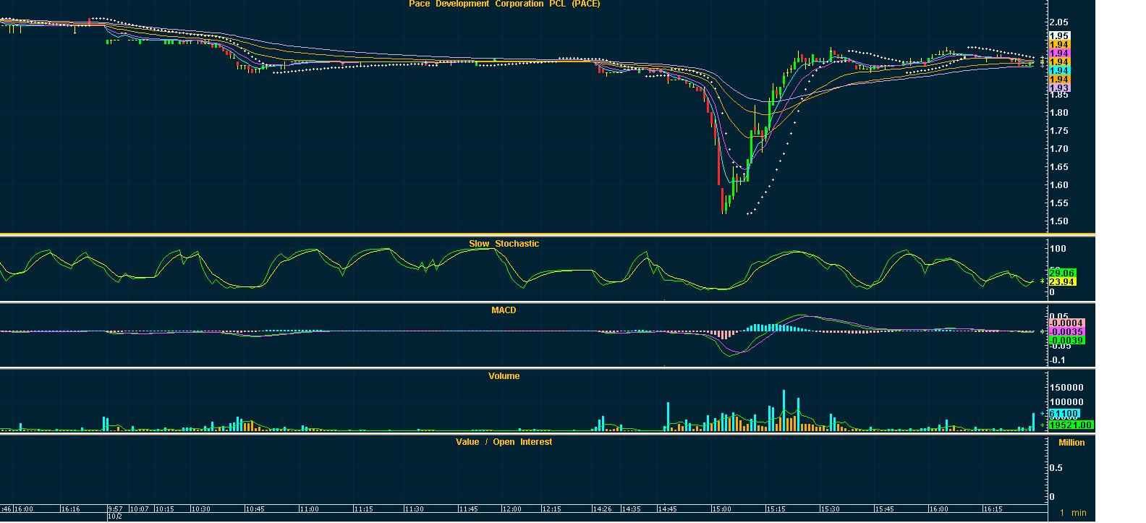Click the 10:30 time axis marker

click(x=201, y=509)
